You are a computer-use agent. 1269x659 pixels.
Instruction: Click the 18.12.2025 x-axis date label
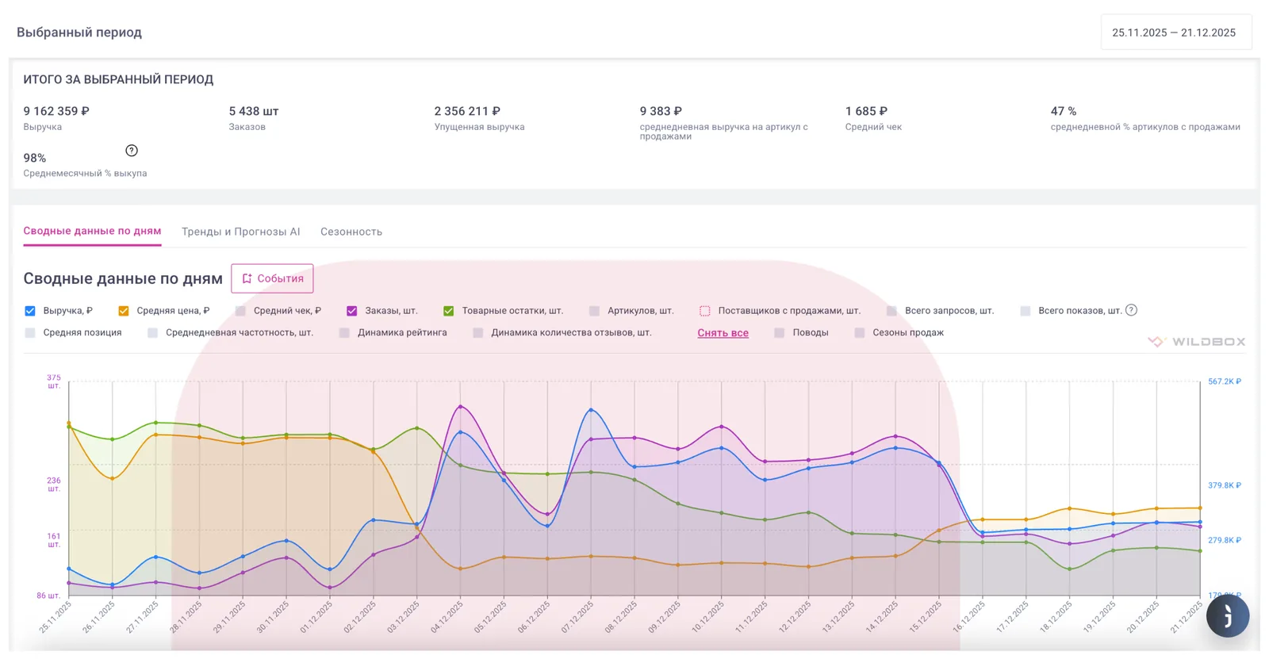point(1056,617)
